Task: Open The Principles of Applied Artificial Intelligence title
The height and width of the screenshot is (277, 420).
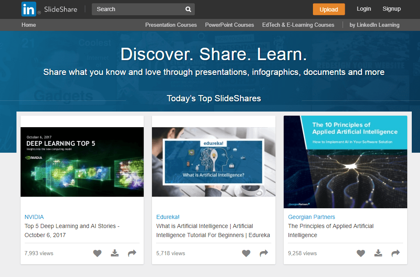Action: pos(331,230)
